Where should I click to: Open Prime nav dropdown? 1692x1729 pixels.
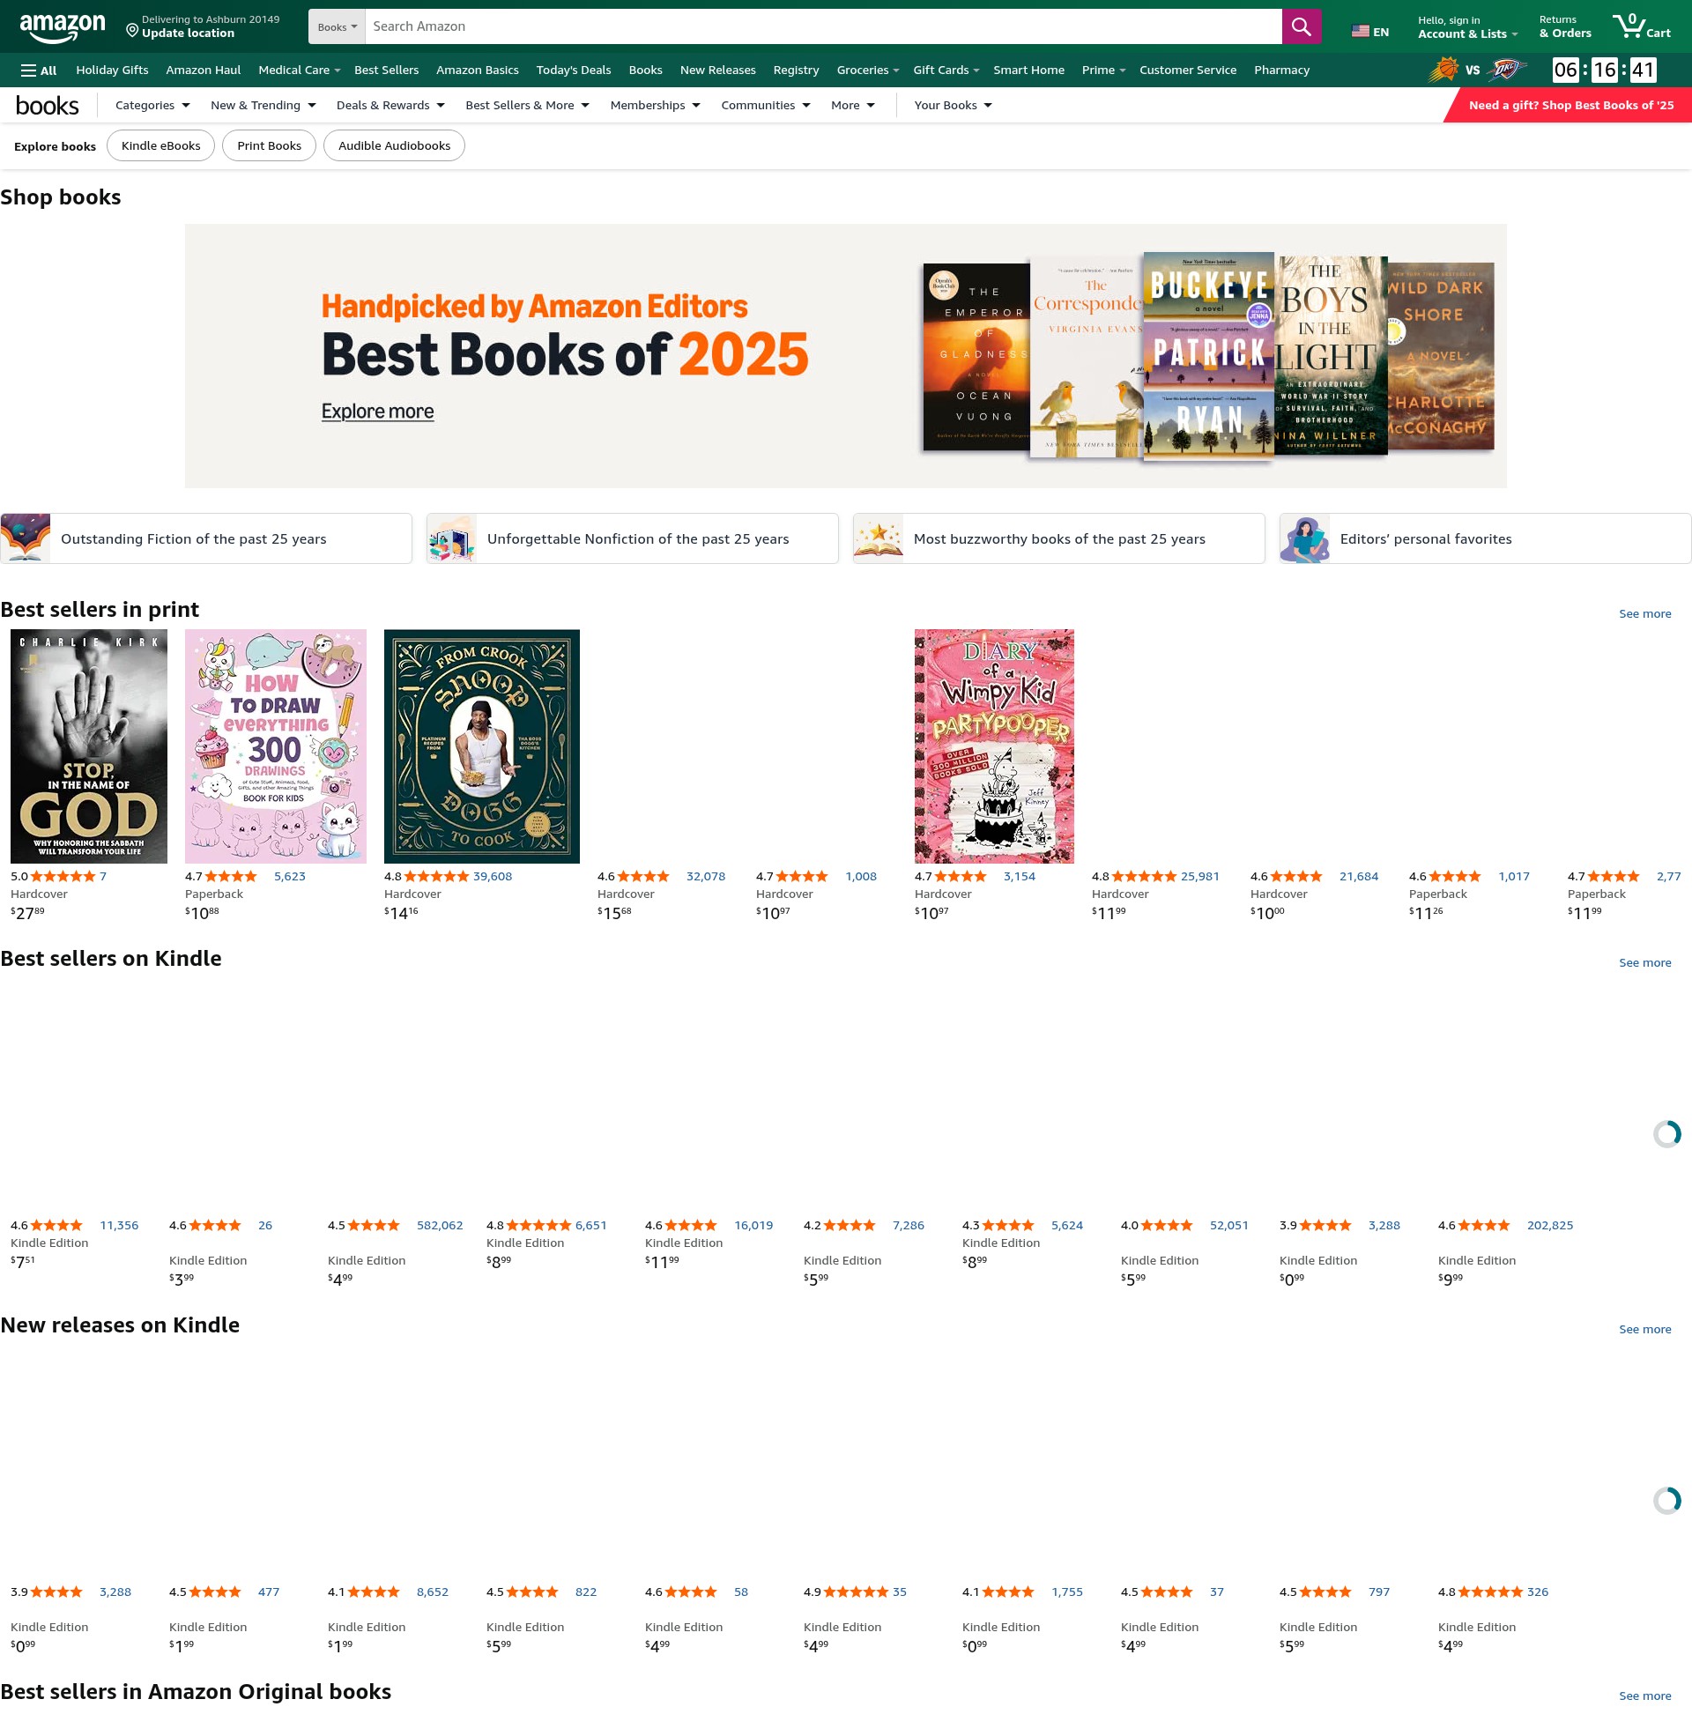pos(1103,70)
